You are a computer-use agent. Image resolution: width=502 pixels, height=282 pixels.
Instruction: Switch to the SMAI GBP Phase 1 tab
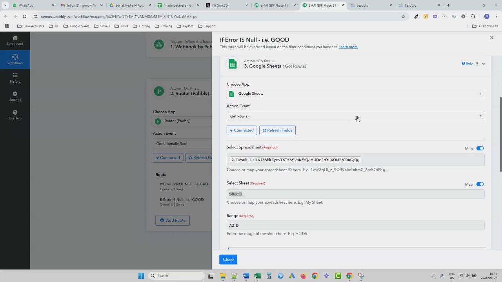coord(275,5)
